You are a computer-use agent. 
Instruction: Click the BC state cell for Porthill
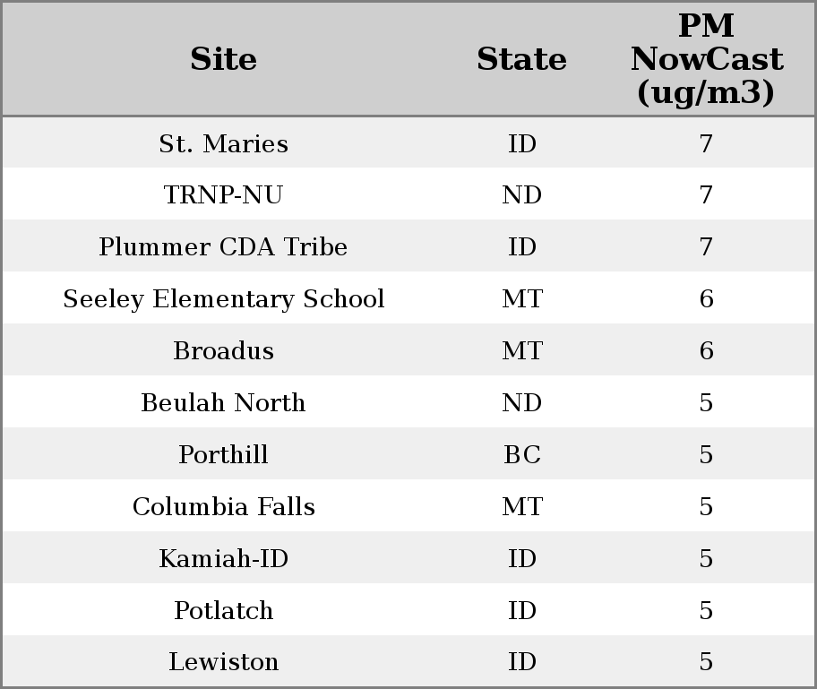(521, 455)
